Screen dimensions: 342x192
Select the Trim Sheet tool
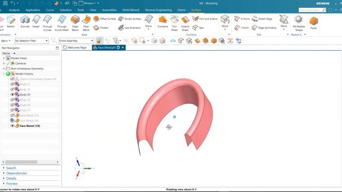click(174, 23)
